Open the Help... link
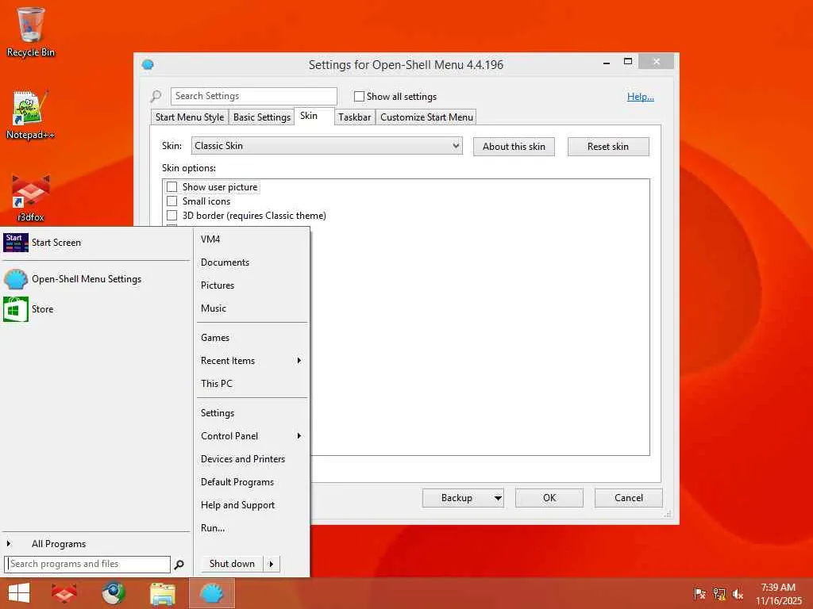 (641, 97)
